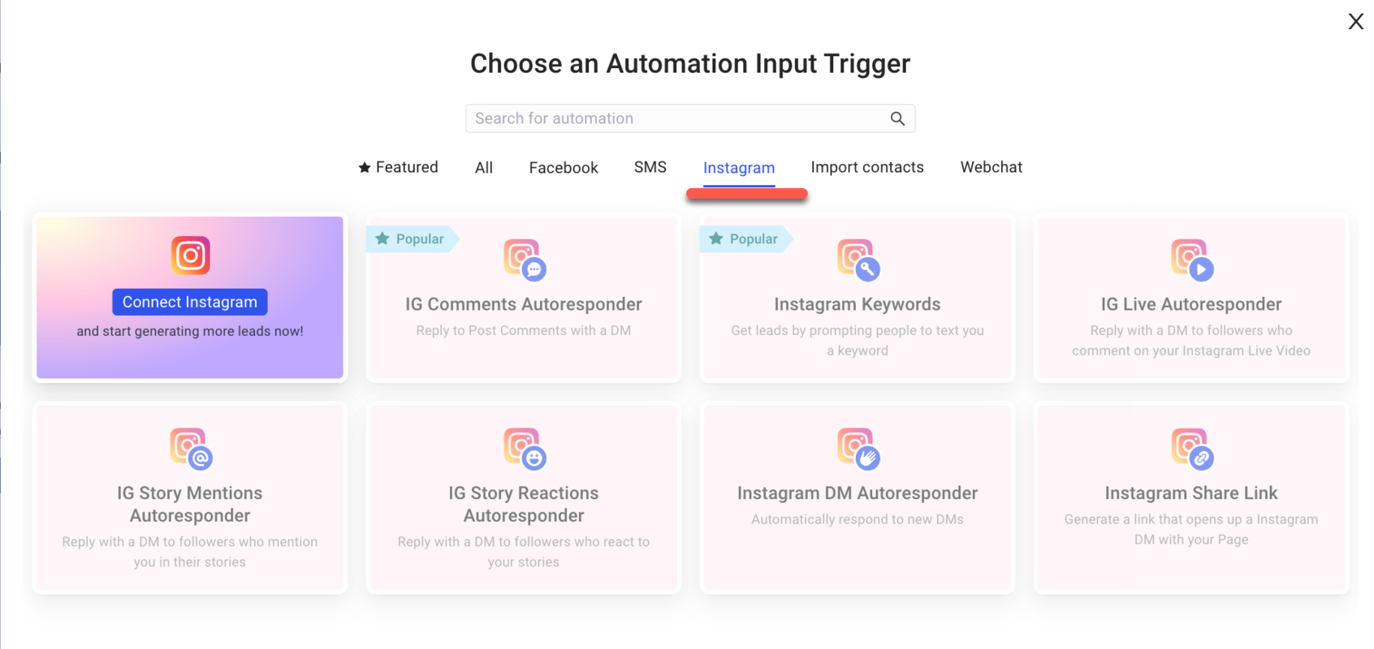Screen dimensions: 1374x649
Task: Open the Import contacts tab
Action: (x=867, y=167)
